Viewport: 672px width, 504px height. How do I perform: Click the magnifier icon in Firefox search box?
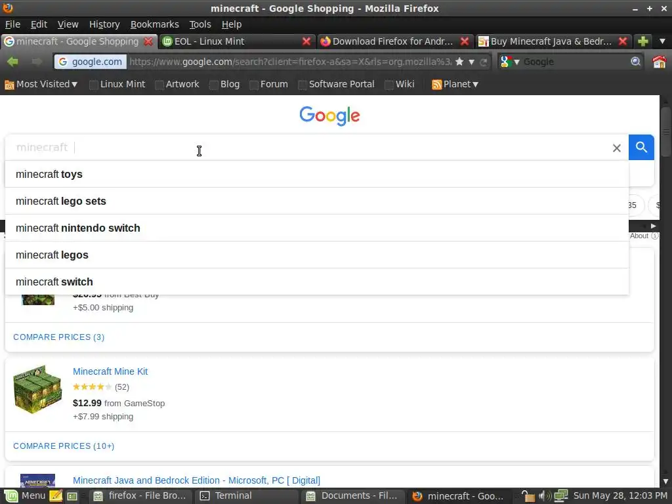click(635, 62)
